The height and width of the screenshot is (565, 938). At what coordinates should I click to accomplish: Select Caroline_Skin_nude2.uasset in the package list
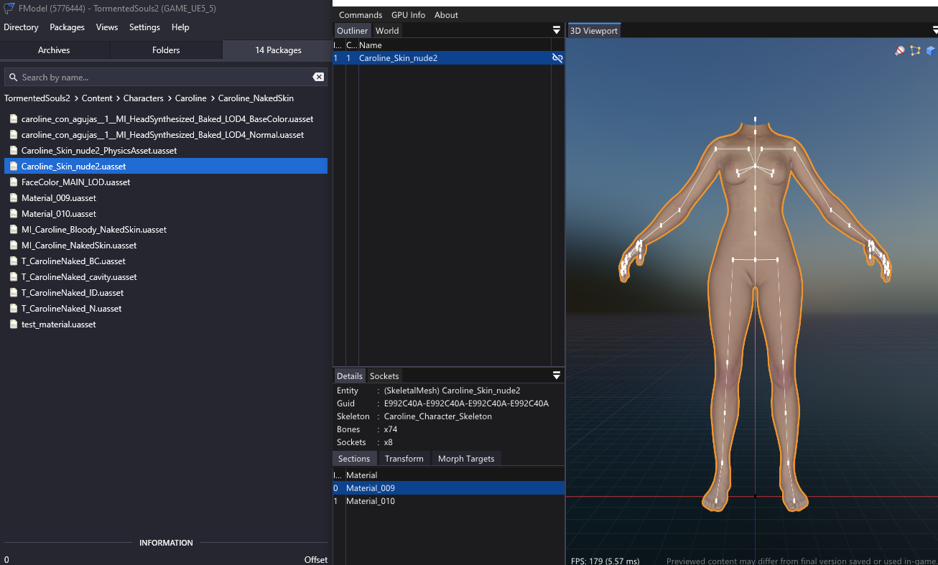tap(166, 167)
